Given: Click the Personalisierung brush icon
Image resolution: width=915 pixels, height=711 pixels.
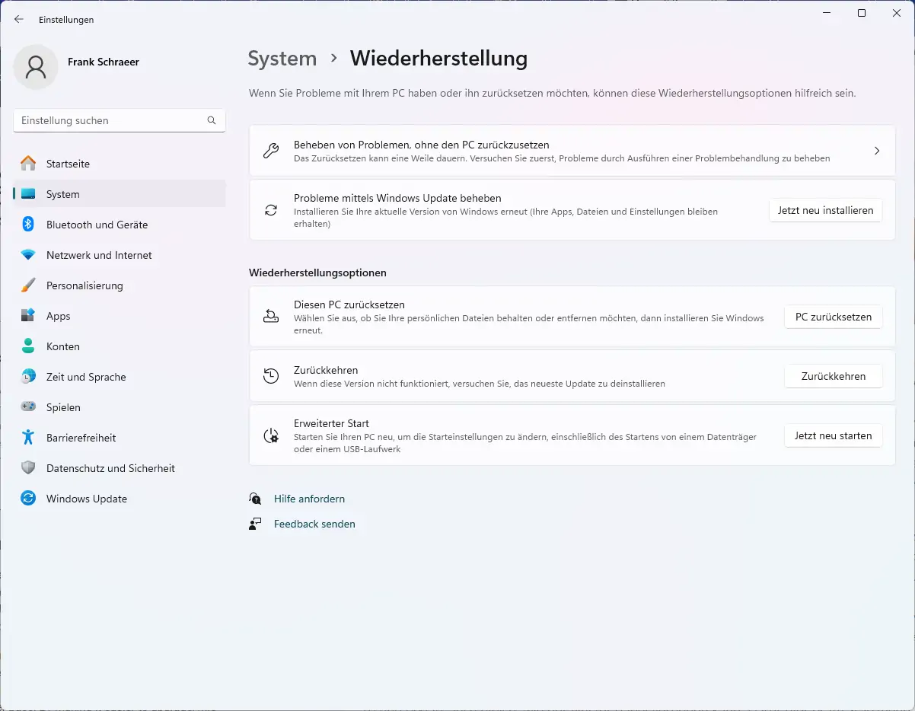Looking at the screenshot, I should click(x=28, y=285).
